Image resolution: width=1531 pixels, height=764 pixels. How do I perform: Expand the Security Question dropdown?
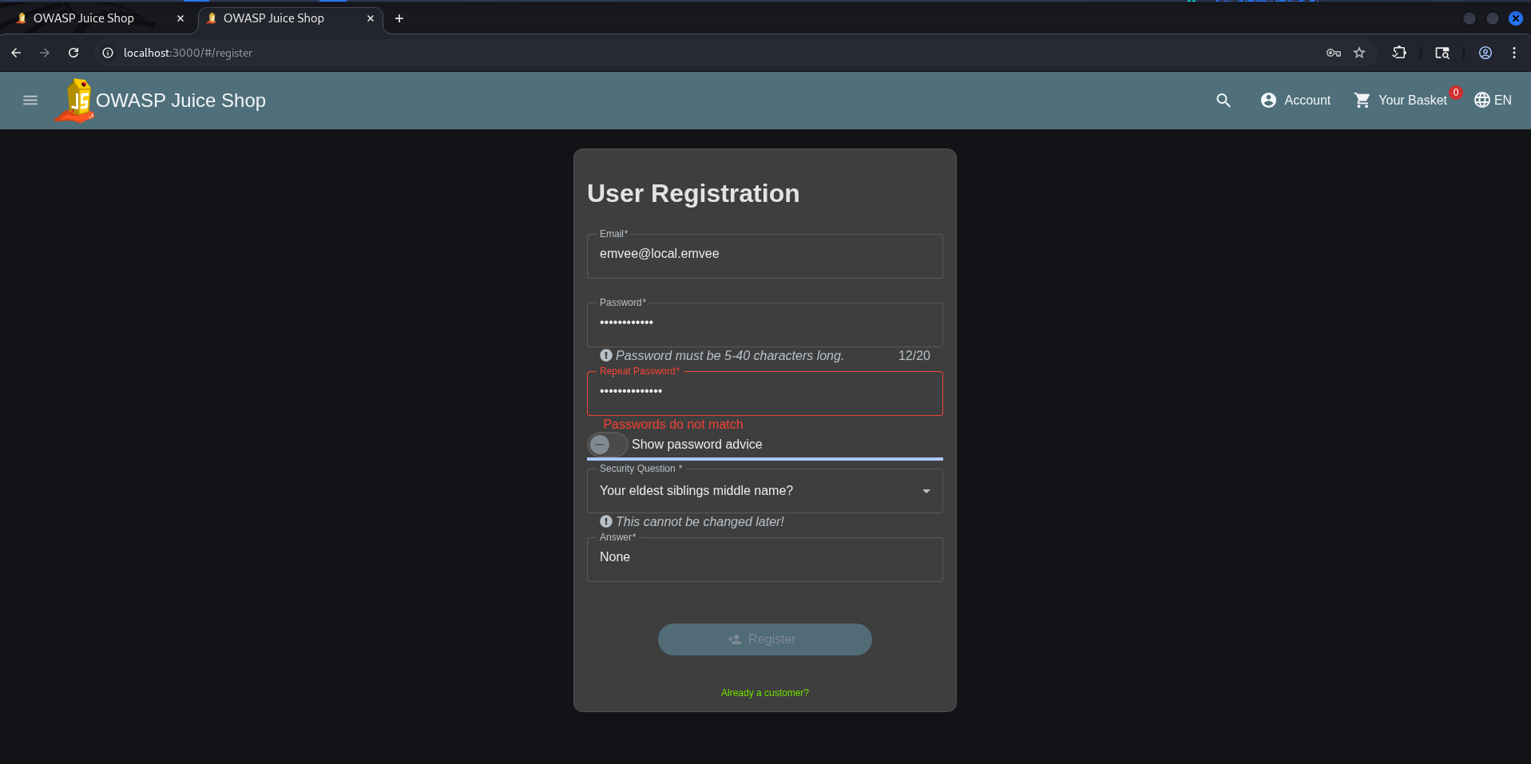[x=765, y=491]
